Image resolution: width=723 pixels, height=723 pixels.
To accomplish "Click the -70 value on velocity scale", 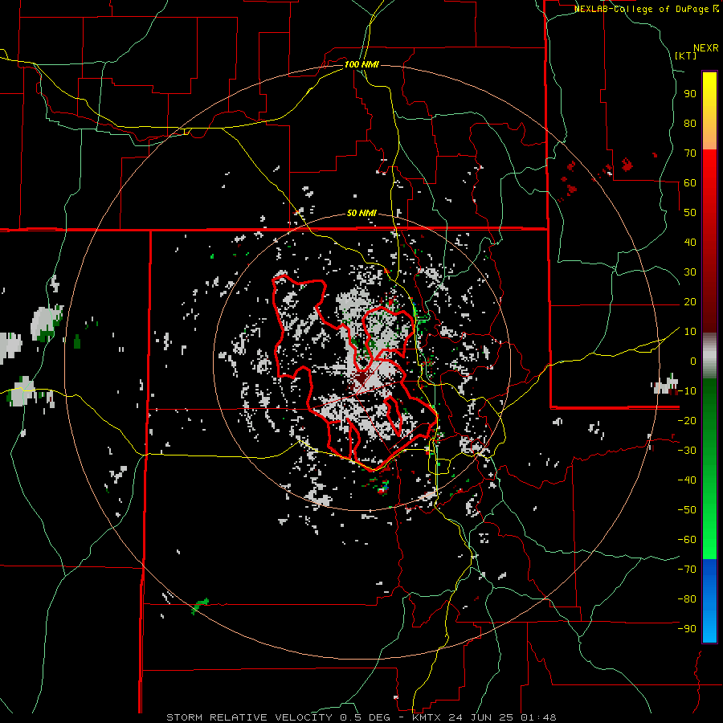I will [x=687, y=570].
